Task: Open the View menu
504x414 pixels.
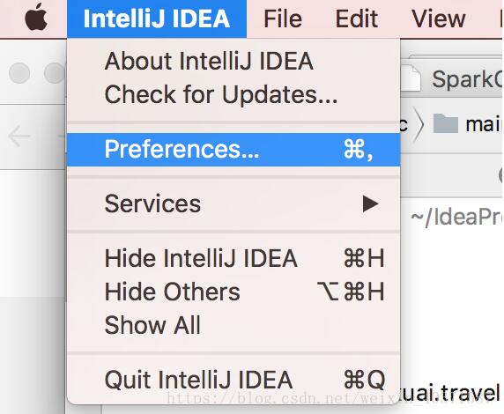Action: 439,18
